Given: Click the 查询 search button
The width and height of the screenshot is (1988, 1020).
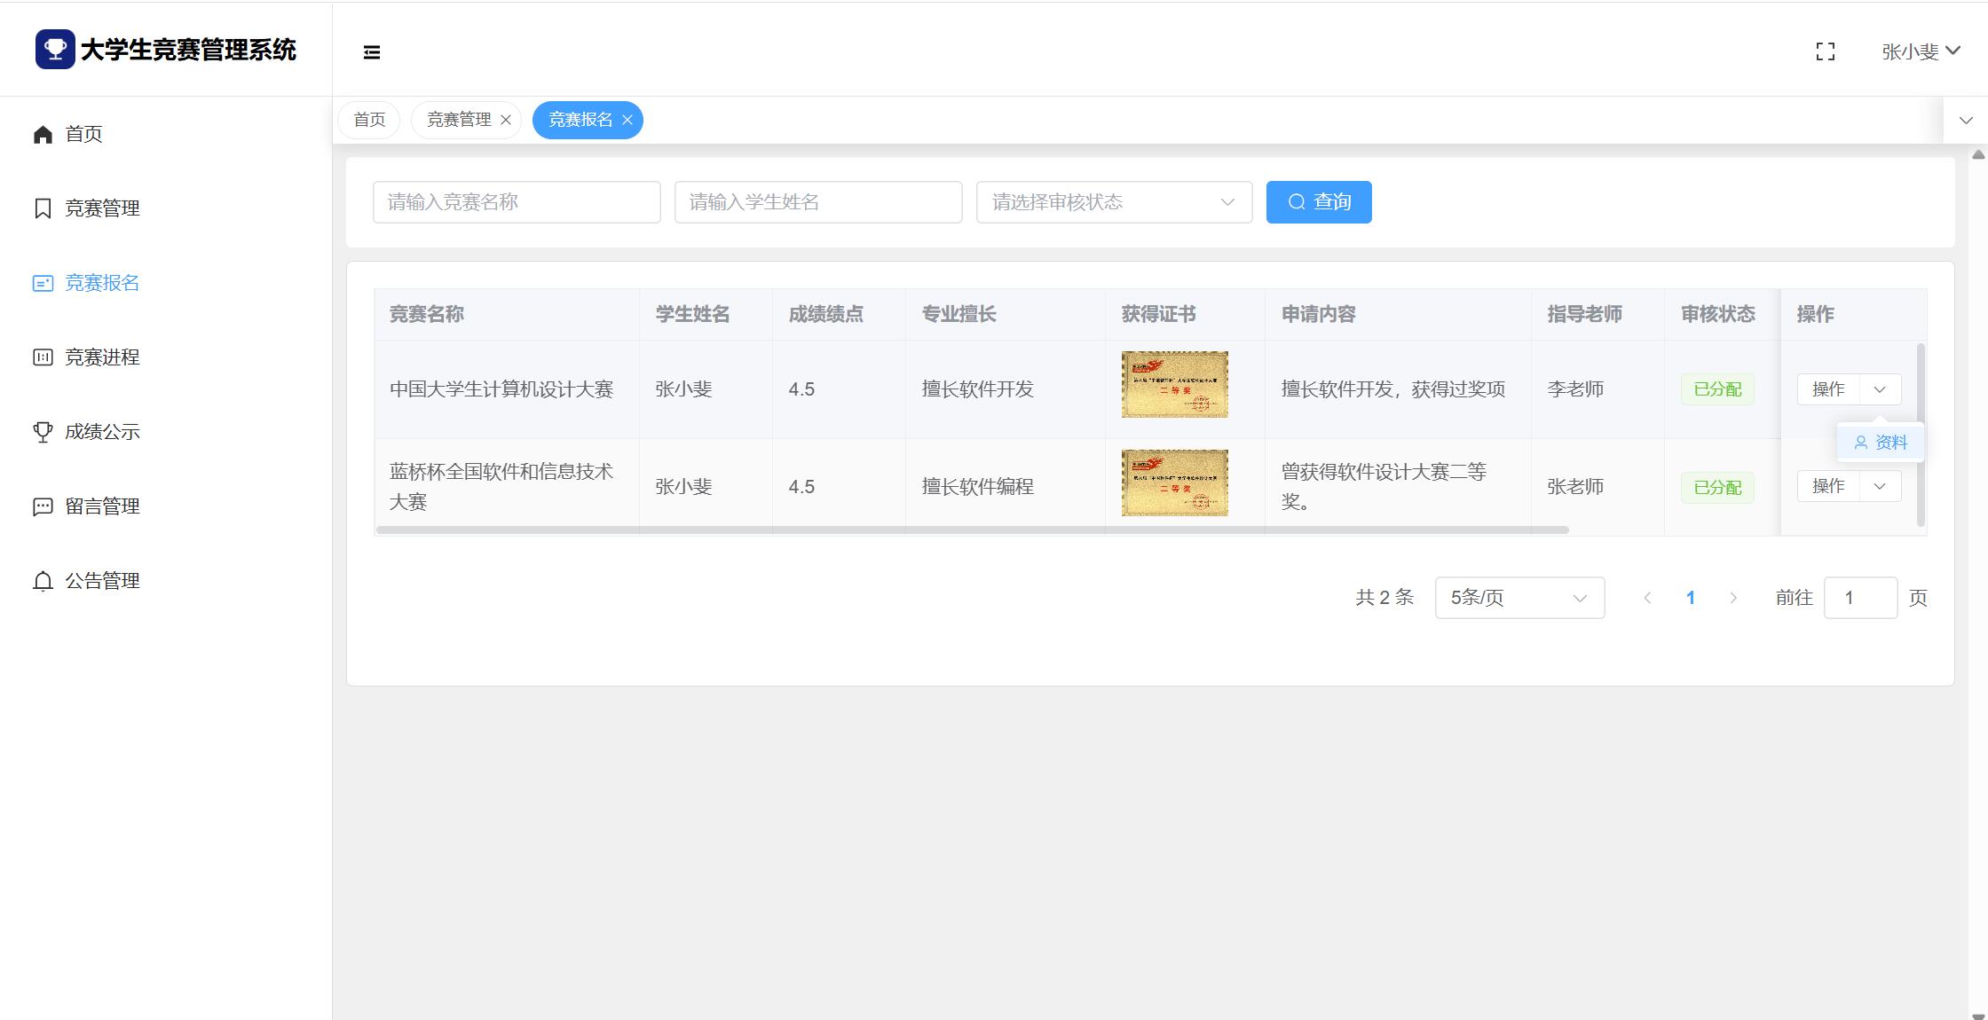Looking at the screenshot, I should click(x=1318, y=202).
